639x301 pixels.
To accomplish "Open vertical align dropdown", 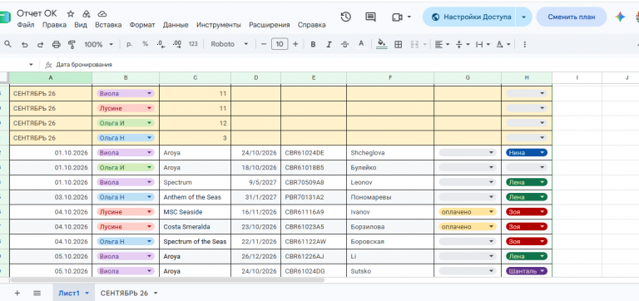I will (462, 44).
